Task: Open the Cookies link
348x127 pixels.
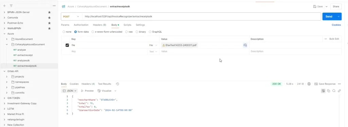Action: (336, 25)
